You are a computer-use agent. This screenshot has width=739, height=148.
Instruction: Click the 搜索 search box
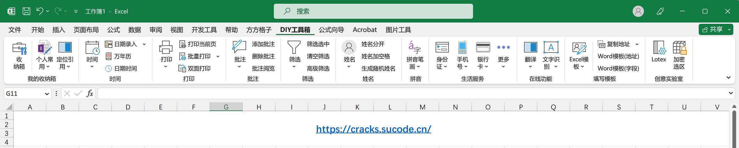pyautogui.click(x=373, y=11)
